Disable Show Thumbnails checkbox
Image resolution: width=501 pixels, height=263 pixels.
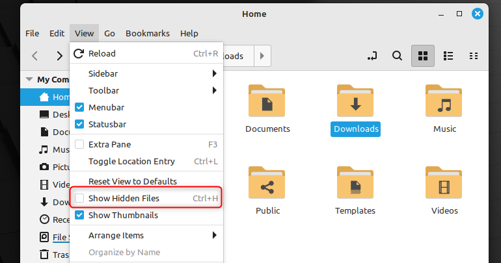[x=79, y=215]
